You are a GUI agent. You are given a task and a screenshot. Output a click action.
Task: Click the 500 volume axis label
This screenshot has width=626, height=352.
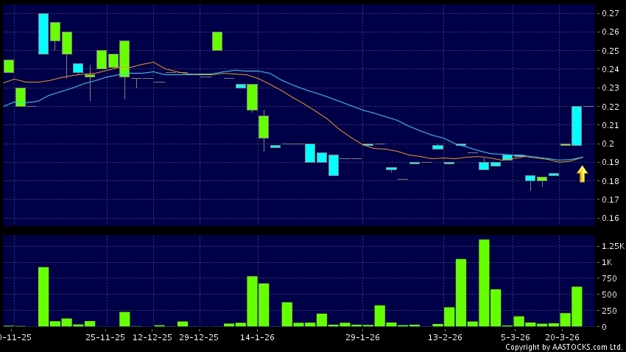tap(610, 295)
